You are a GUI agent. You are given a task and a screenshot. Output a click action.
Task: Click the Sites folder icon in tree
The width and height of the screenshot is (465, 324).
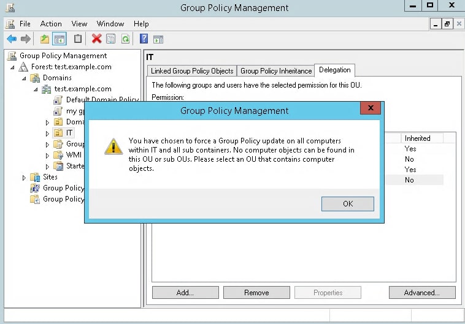(x=35, y=177)
